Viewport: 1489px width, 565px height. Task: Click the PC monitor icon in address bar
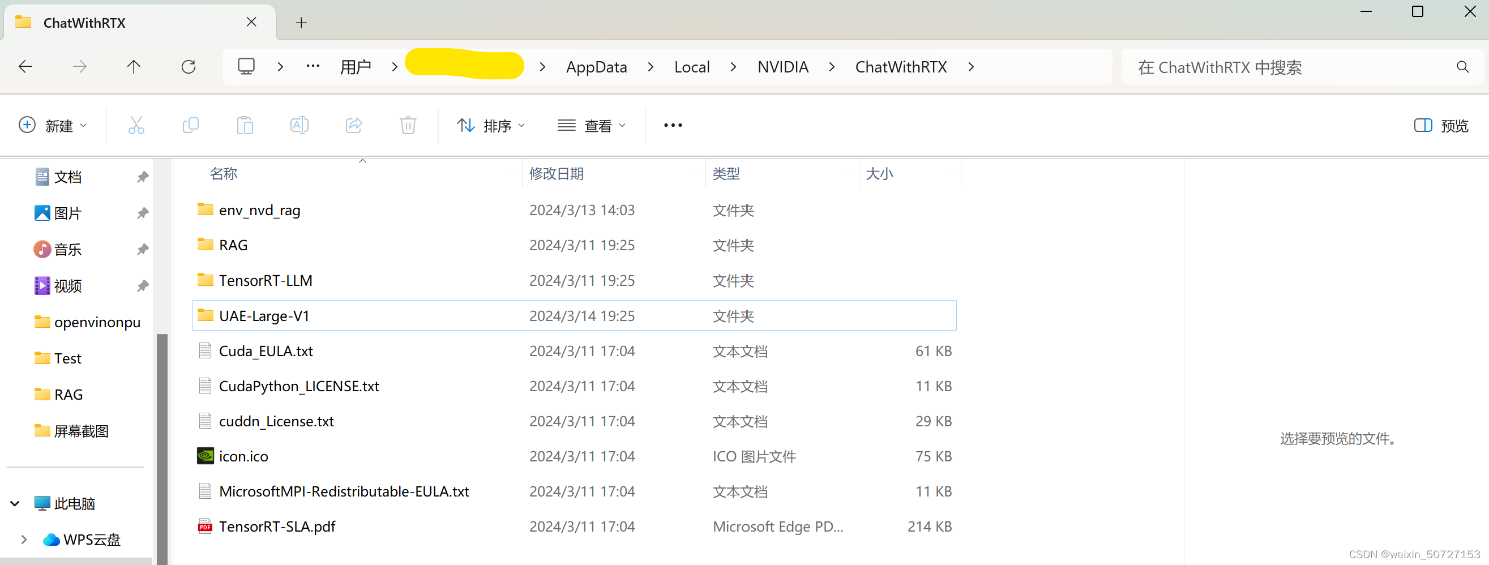tap(246, 66)
